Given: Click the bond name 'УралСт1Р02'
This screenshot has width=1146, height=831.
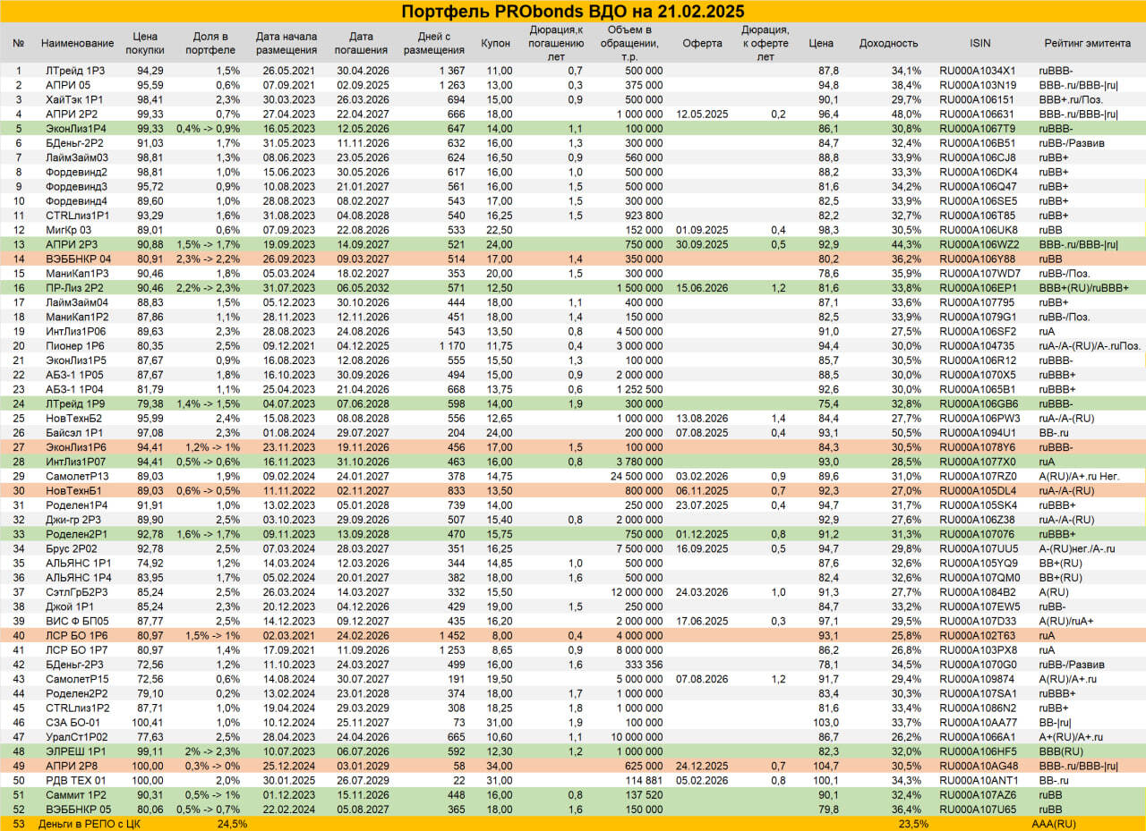Looking at the screenshot, I should [76, 736].
